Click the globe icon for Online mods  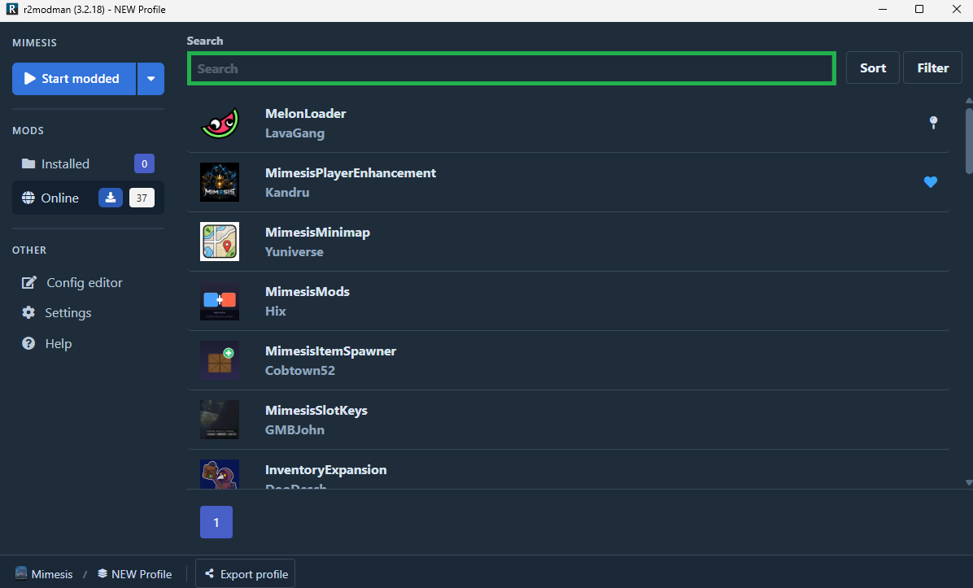click(x=28, y=198)
